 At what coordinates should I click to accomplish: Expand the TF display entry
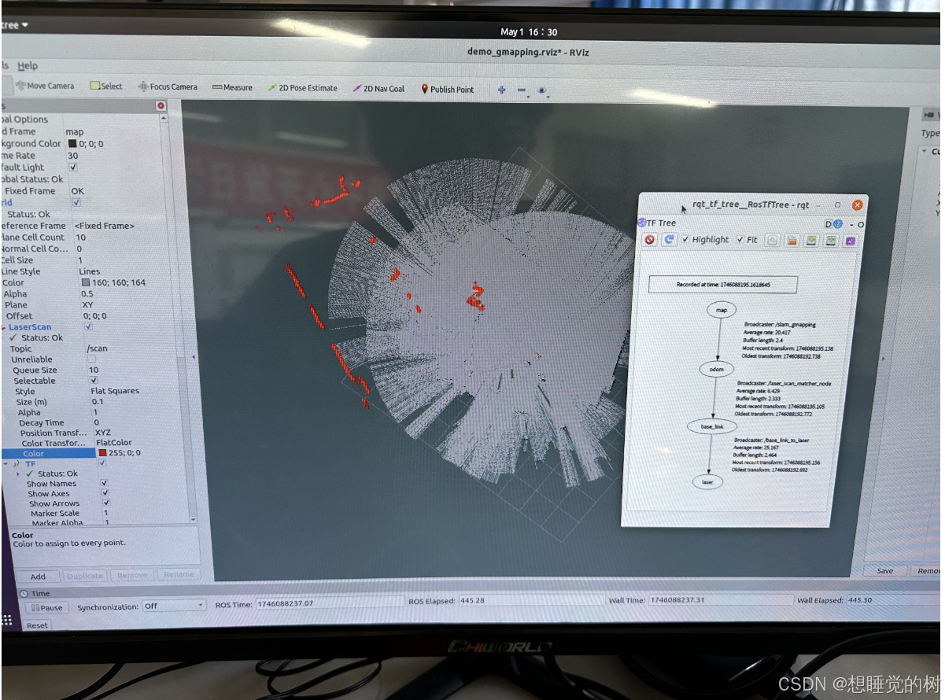click(x=6, y=463)
